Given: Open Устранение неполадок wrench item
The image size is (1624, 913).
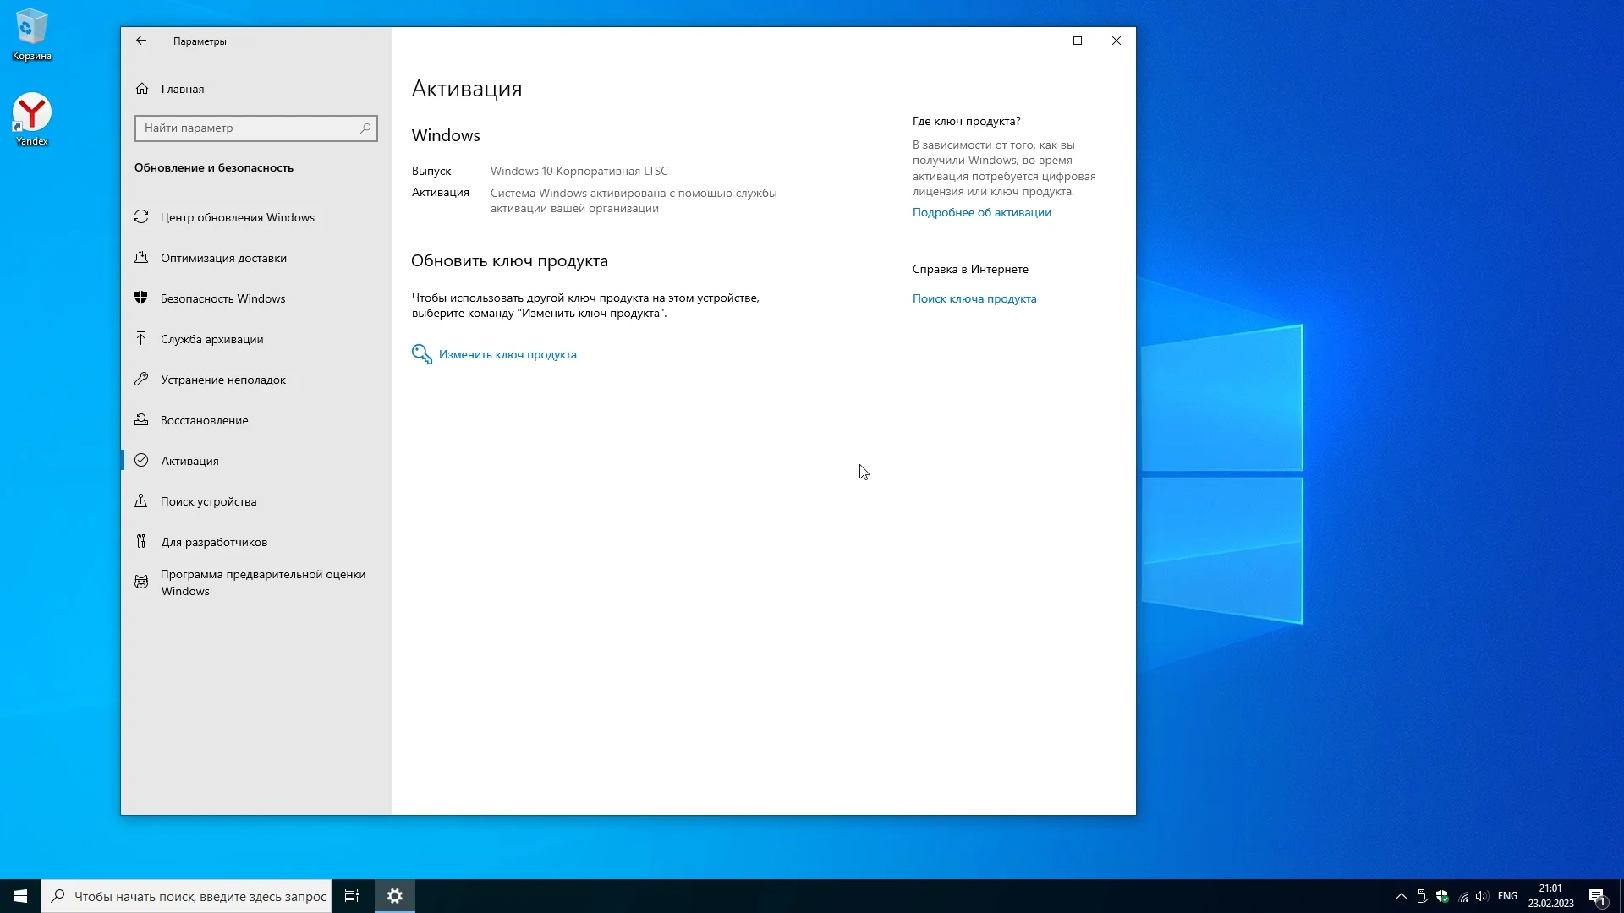Looking at the screenshot, I should (x=222, y=380).
